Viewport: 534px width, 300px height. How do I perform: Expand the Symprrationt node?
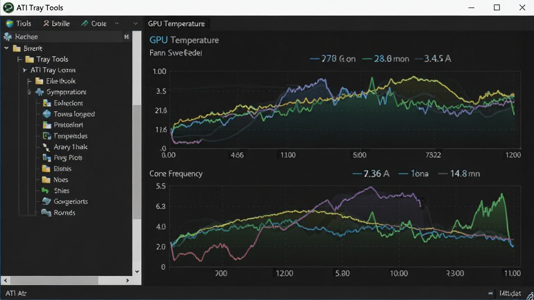coord(29,92)
